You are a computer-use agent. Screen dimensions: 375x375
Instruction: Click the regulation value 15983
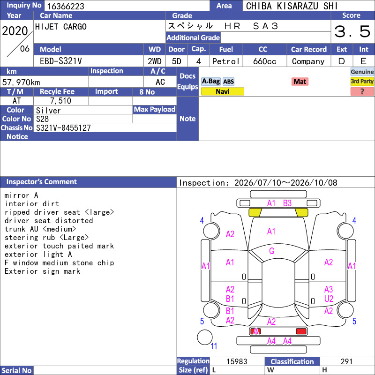point(237,361)
